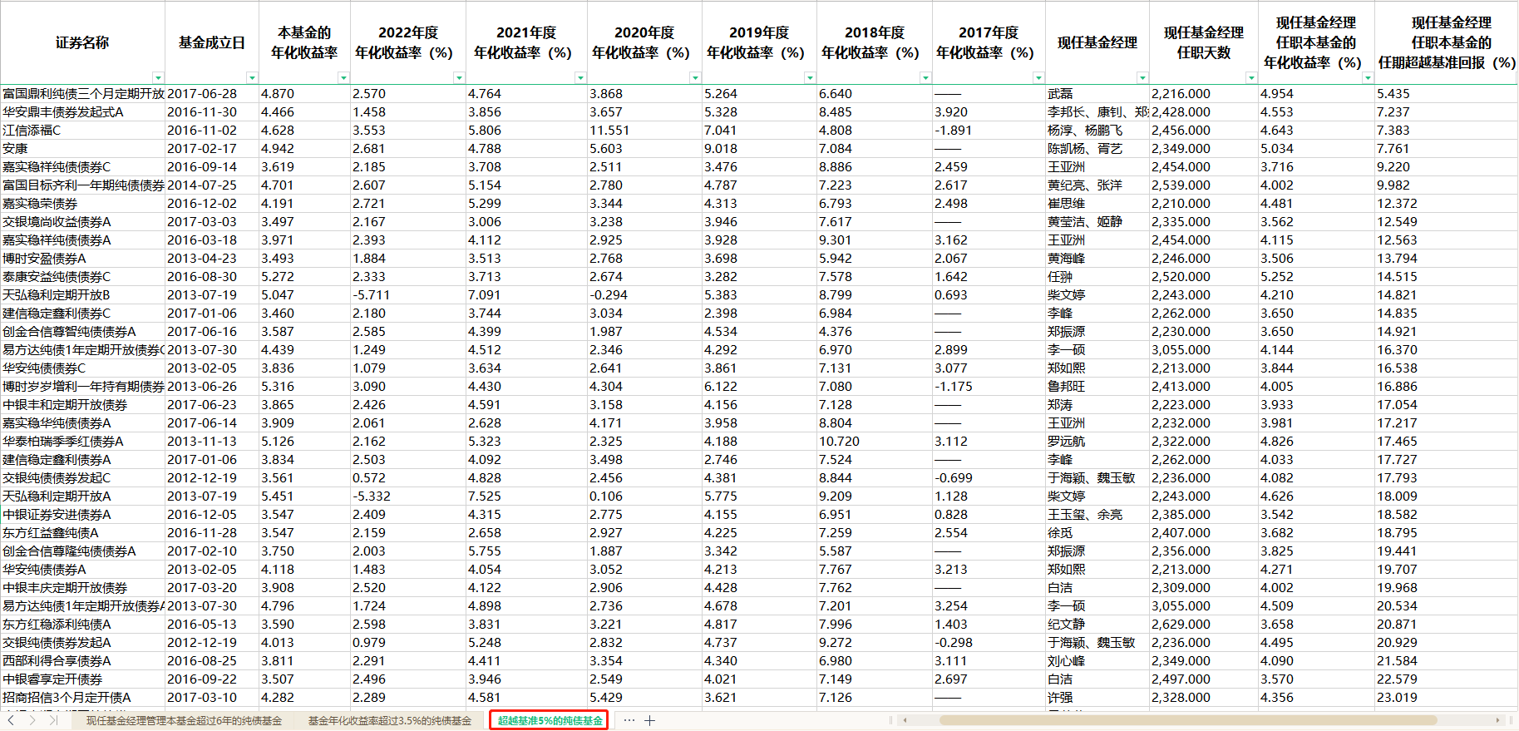Select the cell 中银证券安进债券A
The width and height of the screenshot is (1519, 731).
point(82,515)
